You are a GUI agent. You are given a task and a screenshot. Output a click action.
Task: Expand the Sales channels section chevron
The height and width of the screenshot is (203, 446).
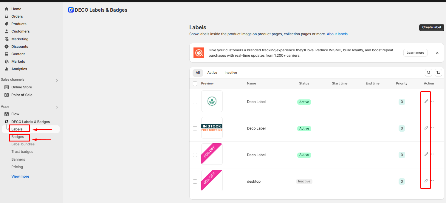pos(57,80)
